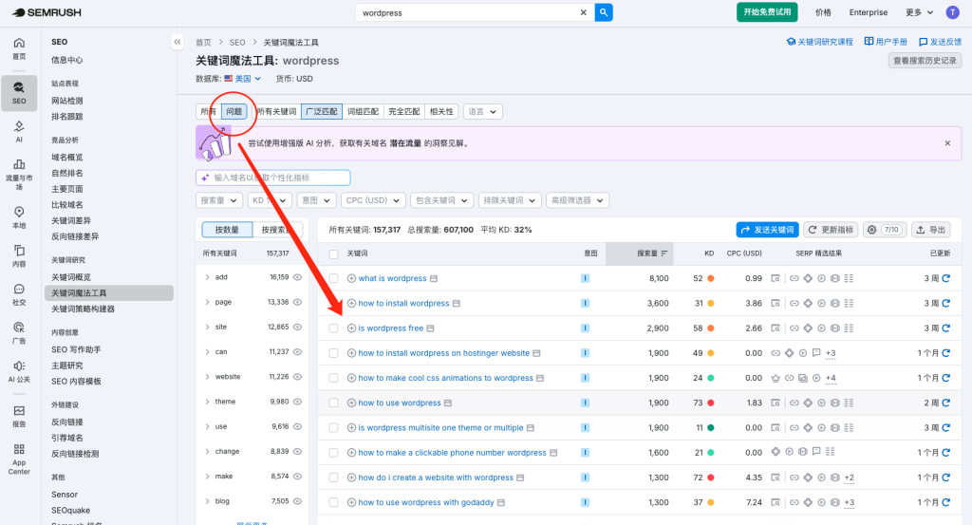The height and width of the screenshot is (525, 972).
Task: Open the 本地 local sidebar icon
Action: coord(19,217)
